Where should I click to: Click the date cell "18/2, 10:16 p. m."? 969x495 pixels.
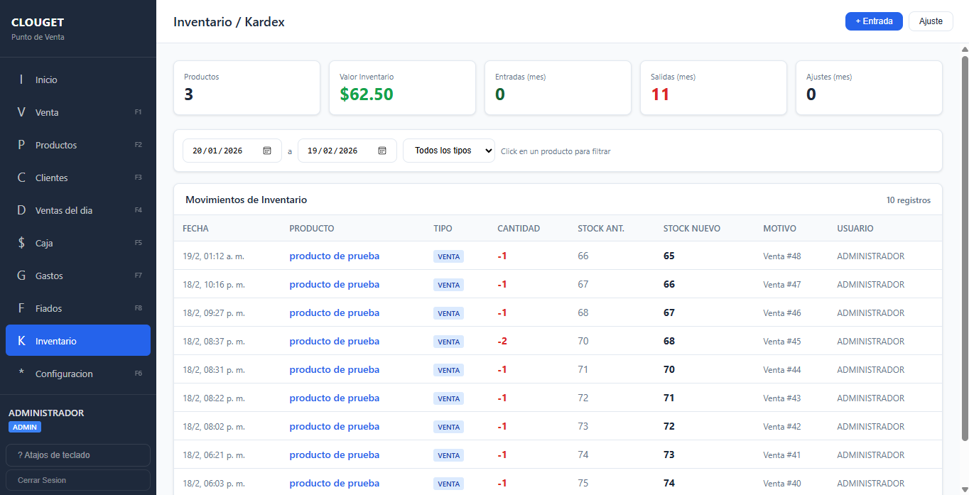213,284
